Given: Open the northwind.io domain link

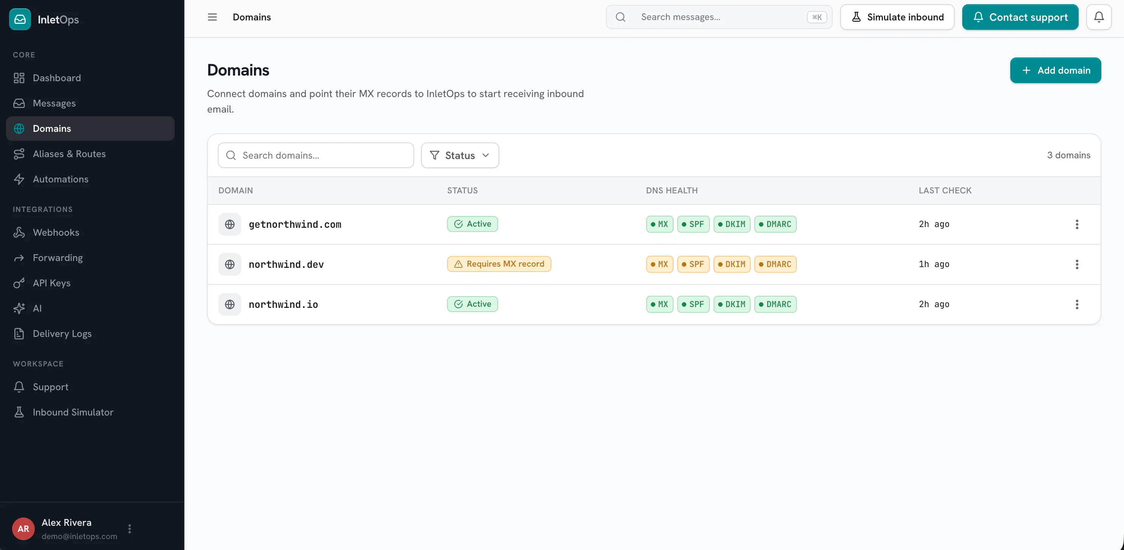Looking at the screenshot, I should pos(283,304).
